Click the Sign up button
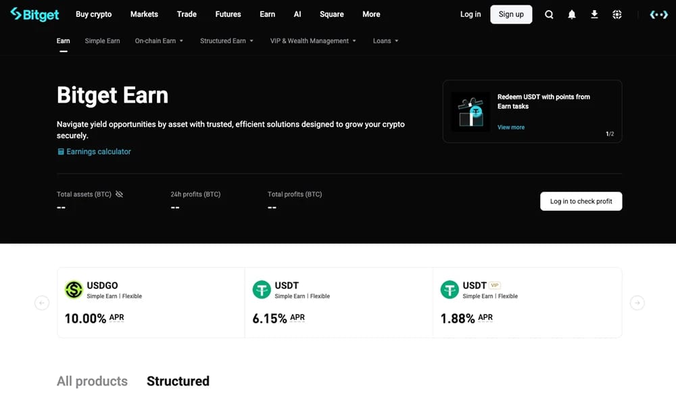Screen dimensions: 676x395 pyautogui.click(x=511, y=14)
